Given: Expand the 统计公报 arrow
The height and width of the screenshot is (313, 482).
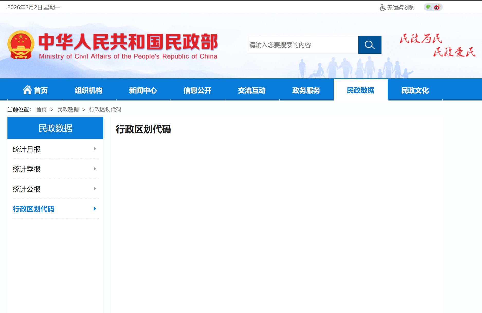Looking at the screenshot, I should pyautogui.click(x=95, y=189).
